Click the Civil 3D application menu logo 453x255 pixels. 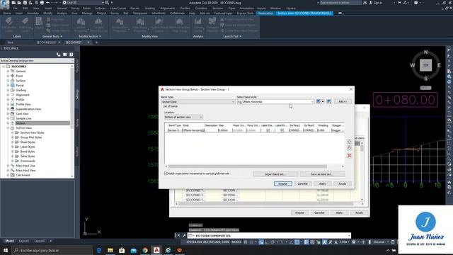coord(5,4)
